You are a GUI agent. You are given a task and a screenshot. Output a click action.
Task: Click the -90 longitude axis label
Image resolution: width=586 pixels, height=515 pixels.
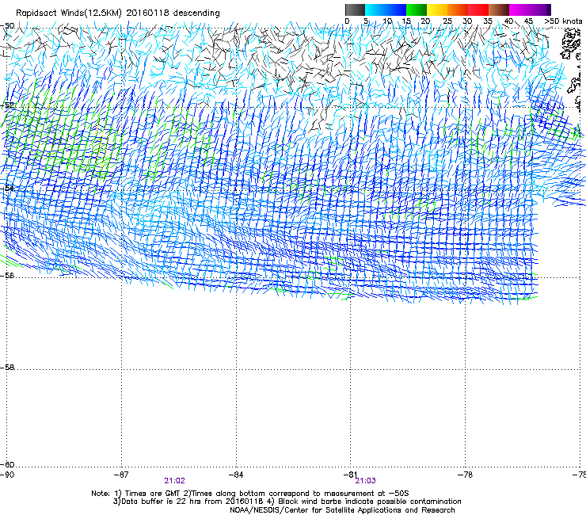click(7, 475)
